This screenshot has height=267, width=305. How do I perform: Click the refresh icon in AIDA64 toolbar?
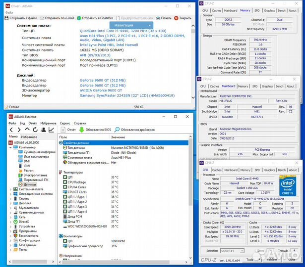pos(35,130)
